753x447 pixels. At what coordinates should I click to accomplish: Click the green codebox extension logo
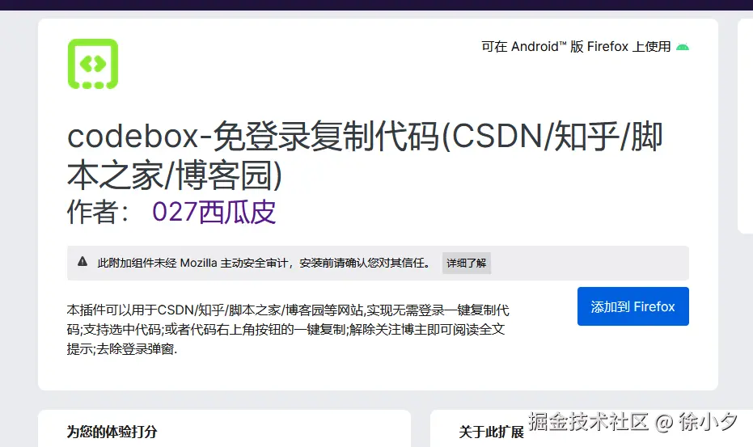point(93,64)
